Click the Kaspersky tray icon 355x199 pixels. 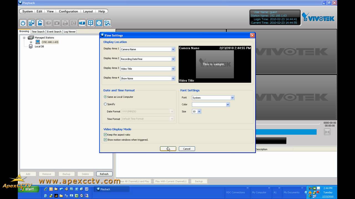tap(318, 192)
